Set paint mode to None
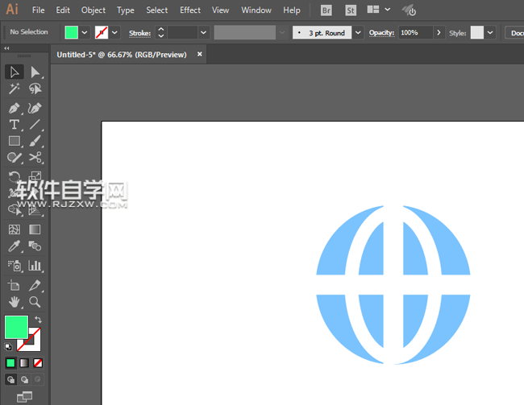 pyautogui.click(x=38, y=363)
